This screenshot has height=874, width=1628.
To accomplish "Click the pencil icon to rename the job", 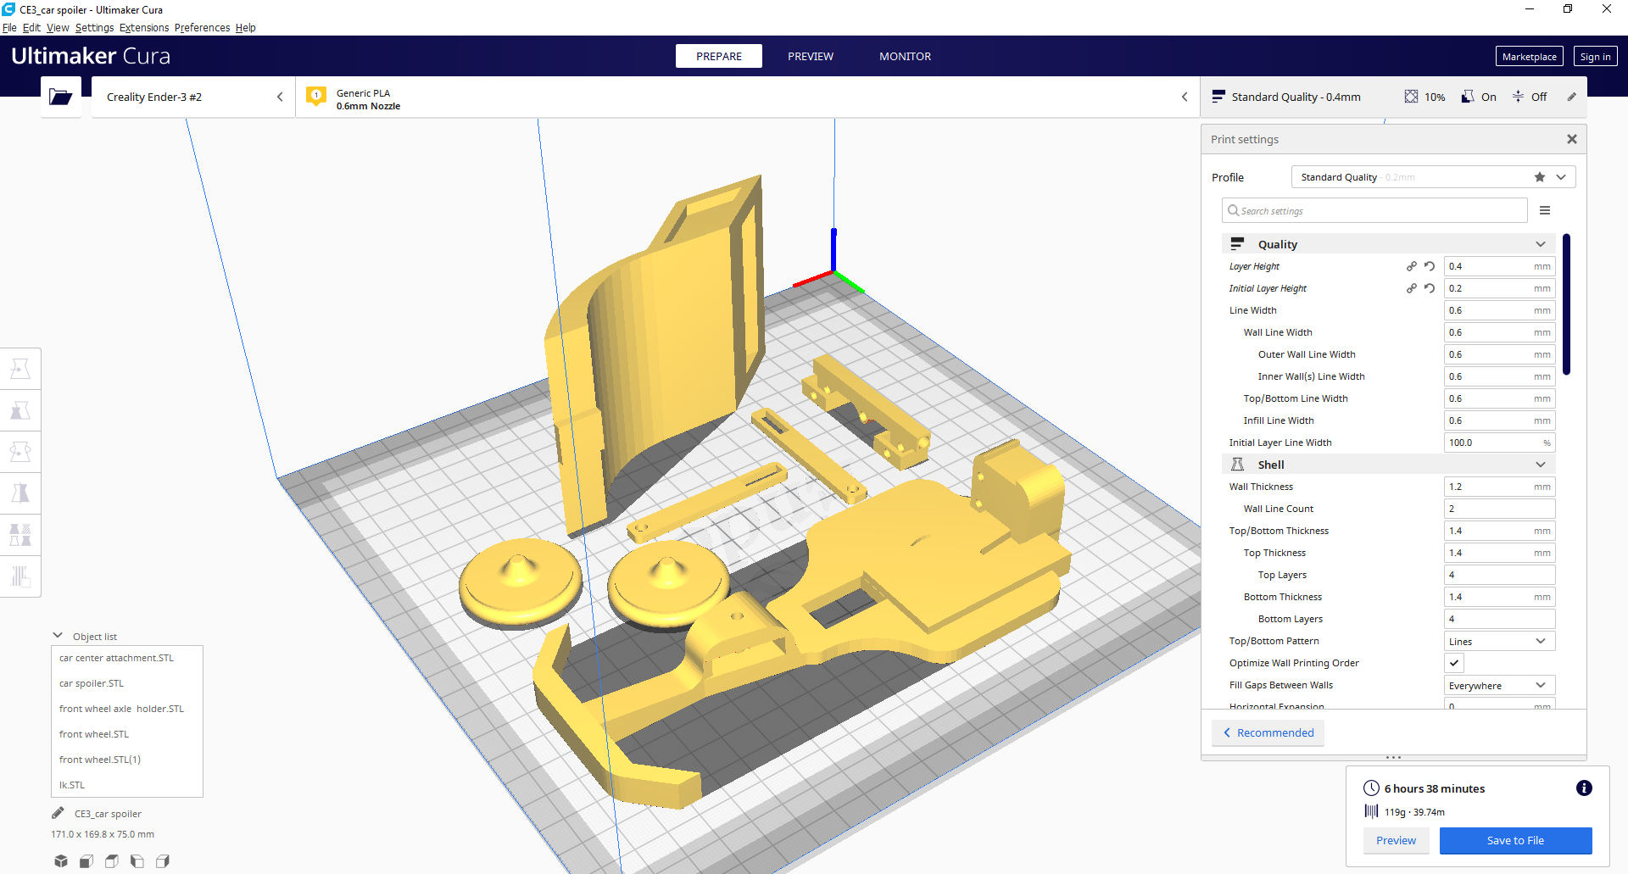I will 58,814.
